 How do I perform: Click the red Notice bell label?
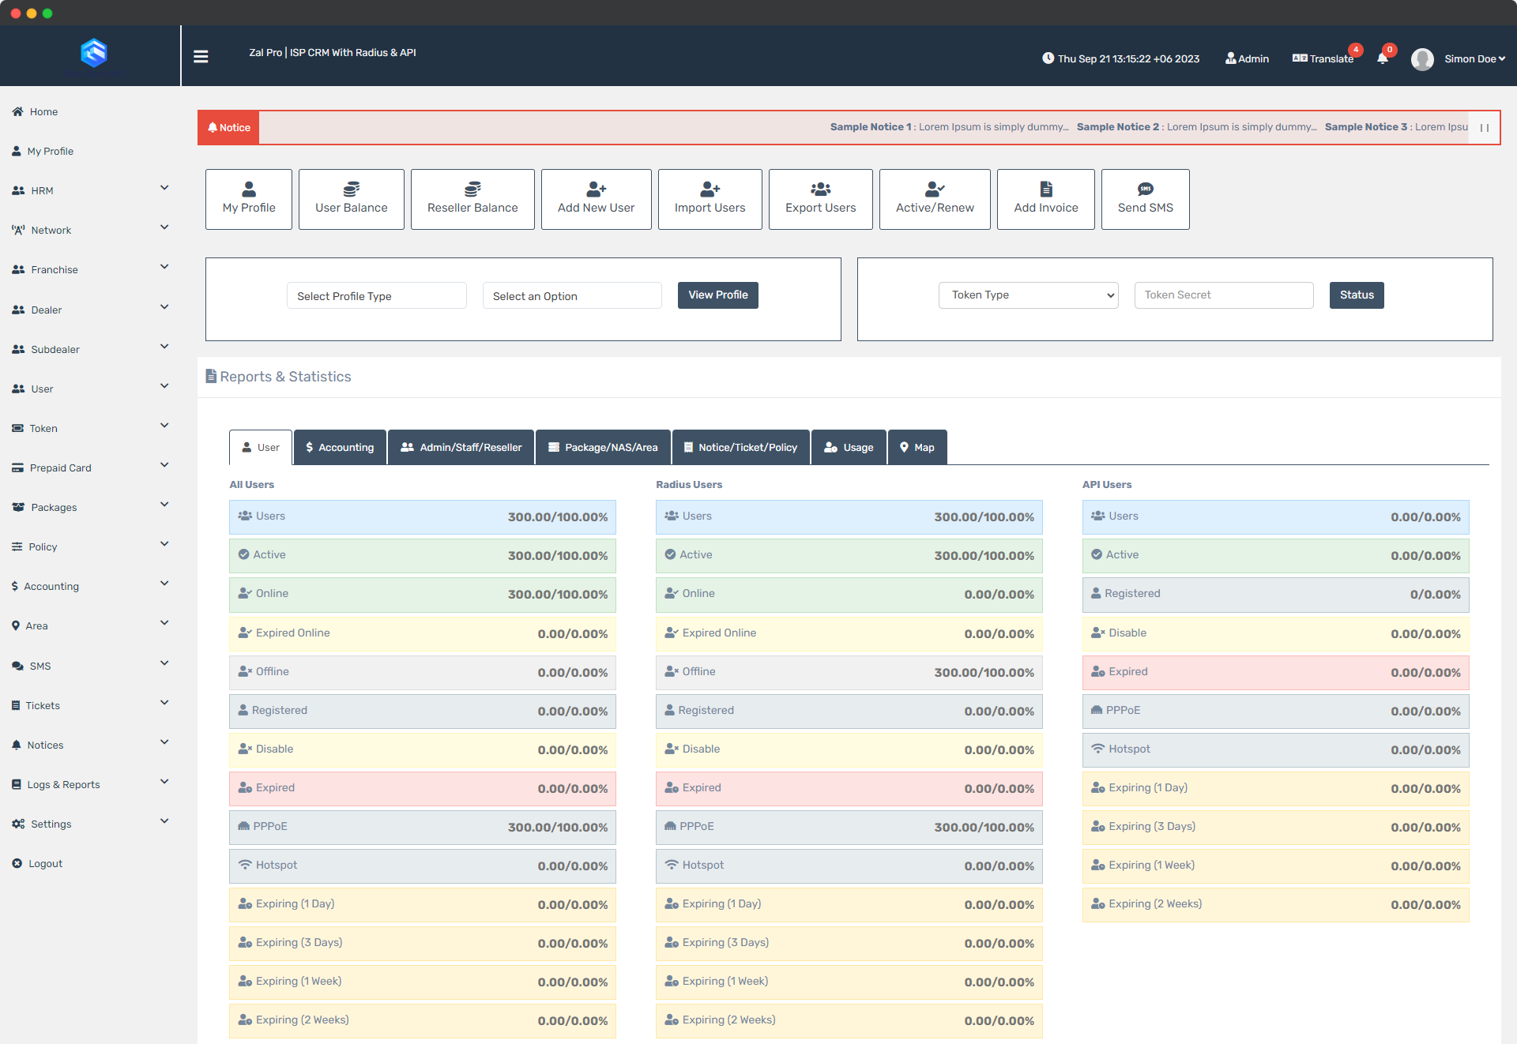point(228,127)
